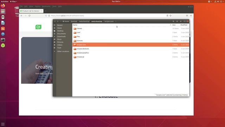225x127 pixels.
Task: Bookmark the page with the star icon
Action: (171, 16)
